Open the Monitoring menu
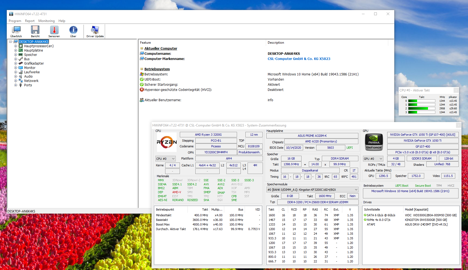The image size is (468, 270). pos(47,21)
